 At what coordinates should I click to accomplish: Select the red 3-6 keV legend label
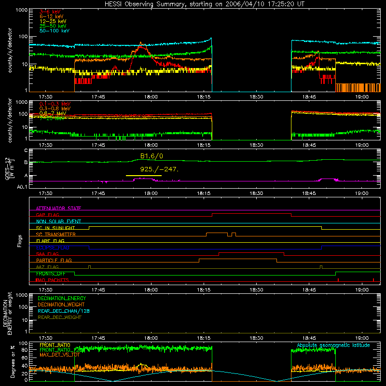[50, 12]
